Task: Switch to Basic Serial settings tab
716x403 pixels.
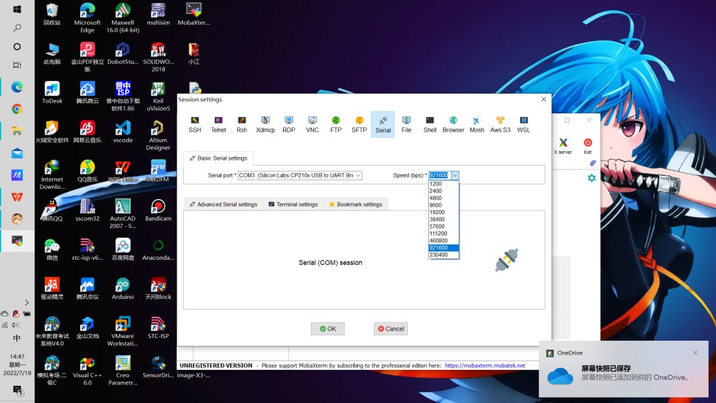Action: (218, 158)
